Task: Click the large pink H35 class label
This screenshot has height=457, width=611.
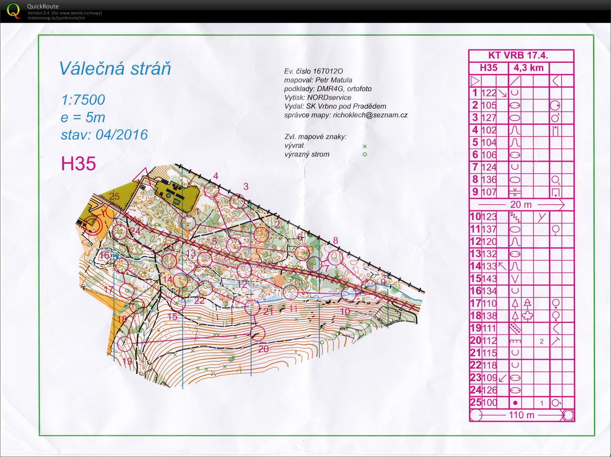Action: click(78, 163)
